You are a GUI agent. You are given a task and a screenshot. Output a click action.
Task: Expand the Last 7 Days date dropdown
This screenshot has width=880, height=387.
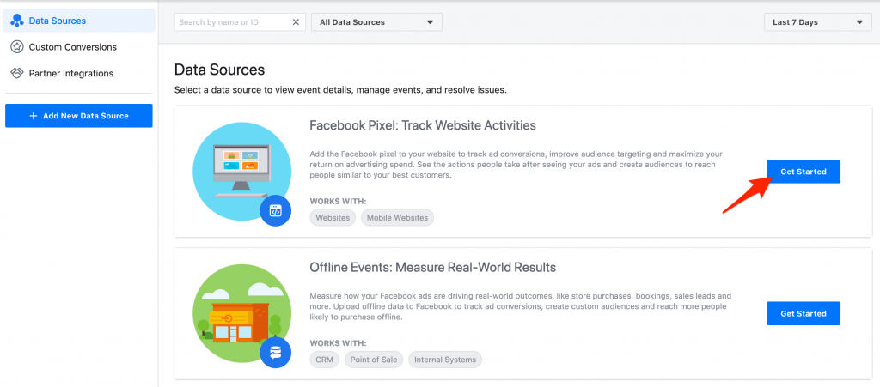[x=818, y=22]
